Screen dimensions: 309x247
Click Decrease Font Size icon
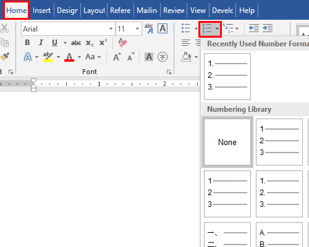click(x=131, y=57)
